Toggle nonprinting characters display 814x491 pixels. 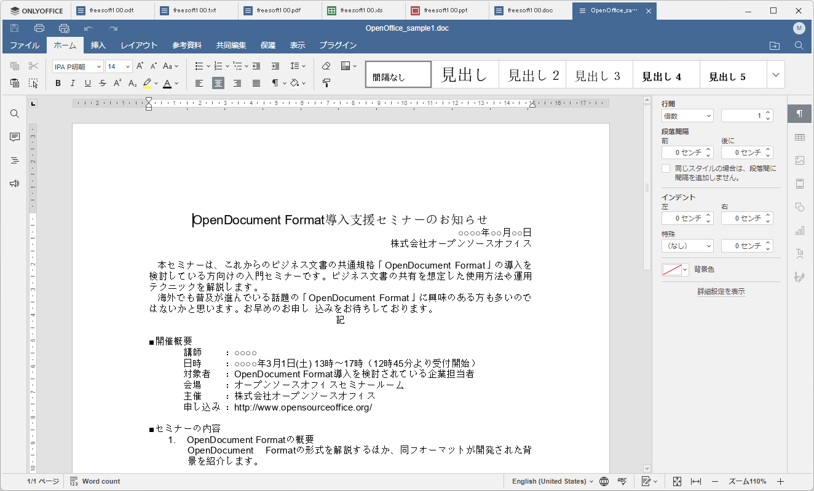click(275, 84)
